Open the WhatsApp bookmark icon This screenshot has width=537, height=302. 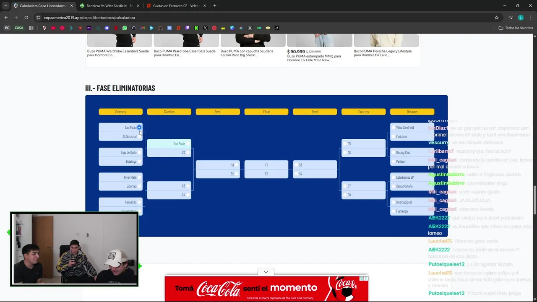[x=125, y=28]
